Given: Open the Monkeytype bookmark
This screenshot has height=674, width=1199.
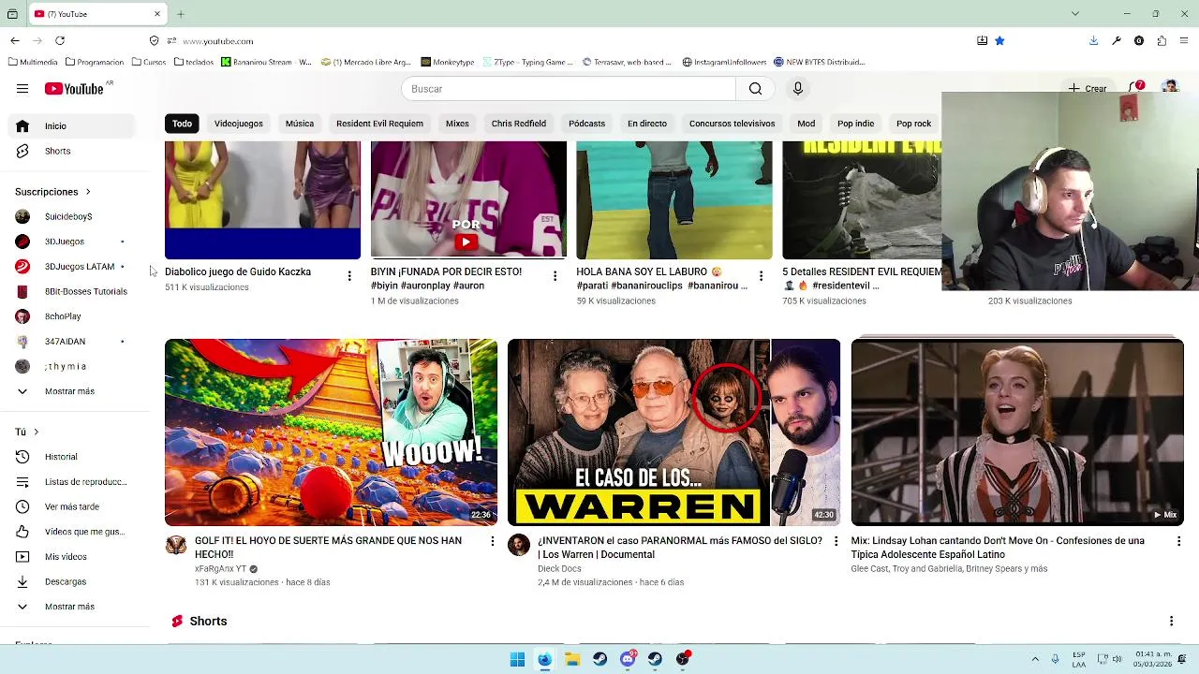Looking at the screenshot, I should tap(448, 62).
